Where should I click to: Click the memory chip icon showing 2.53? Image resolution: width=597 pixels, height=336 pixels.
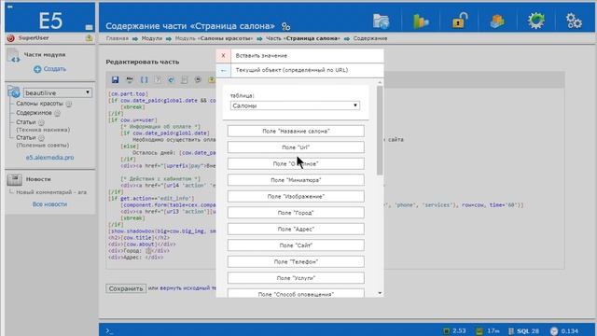(446, 330)
